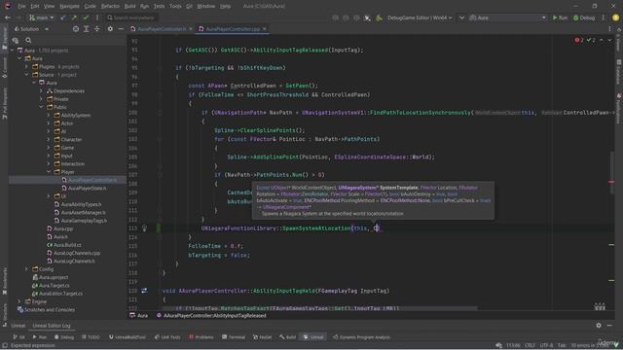Open Unreal tool window settings gear
This screenshot has width=623, height=350.
tap(599, 326)
